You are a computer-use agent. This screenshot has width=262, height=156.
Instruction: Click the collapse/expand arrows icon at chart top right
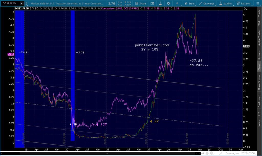pyautogui.click(x=245, y=9)
